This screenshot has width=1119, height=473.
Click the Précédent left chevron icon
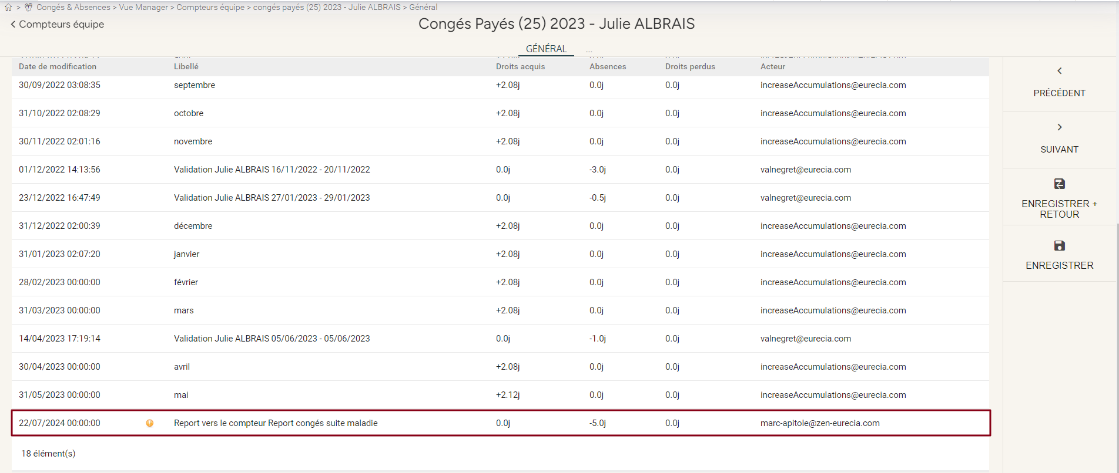coord(1059,71)
